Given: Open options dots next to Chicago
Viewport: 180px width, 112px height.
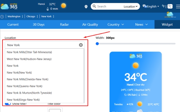Looking at the screenshot, I should click(38, 17).
